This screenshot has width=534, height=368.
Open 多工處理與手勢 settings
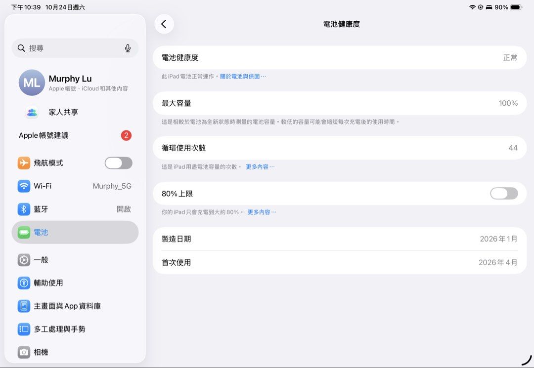point(75,329)
